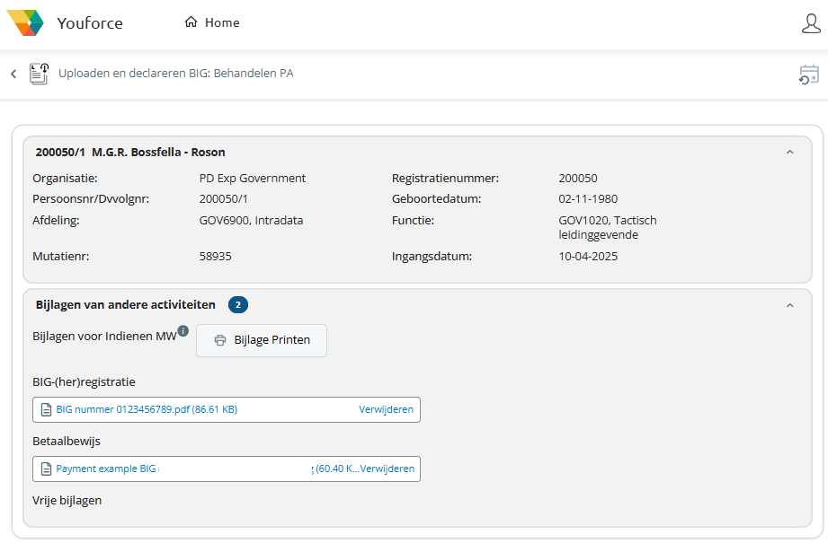
Task: Click the house icon next to Home
Action: (191, 22)
